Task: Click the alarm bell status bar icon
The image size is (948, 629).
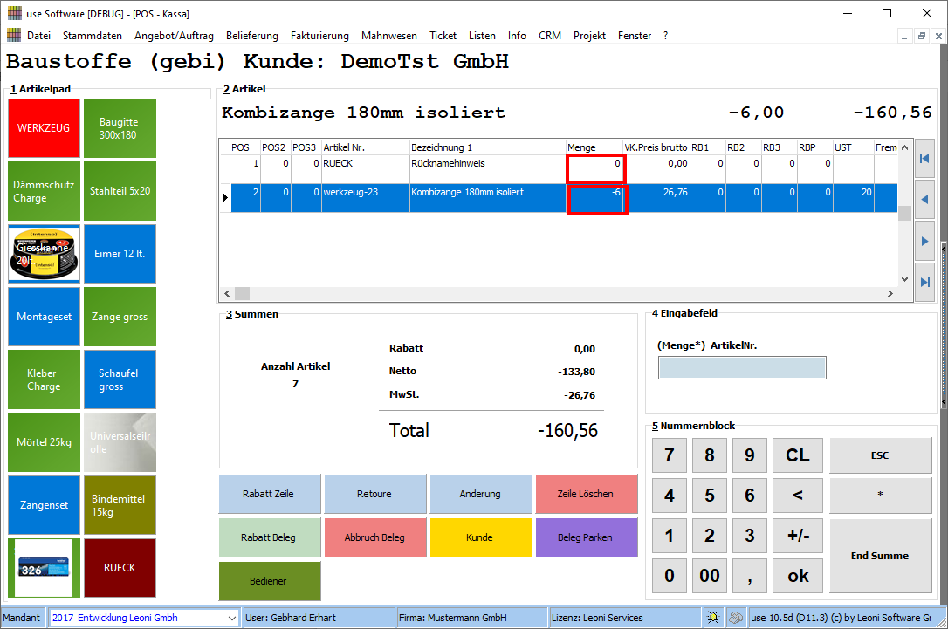Action: tap(713, 618)
